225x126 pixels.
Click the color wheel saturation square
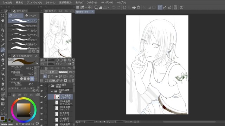pos(24,110)
